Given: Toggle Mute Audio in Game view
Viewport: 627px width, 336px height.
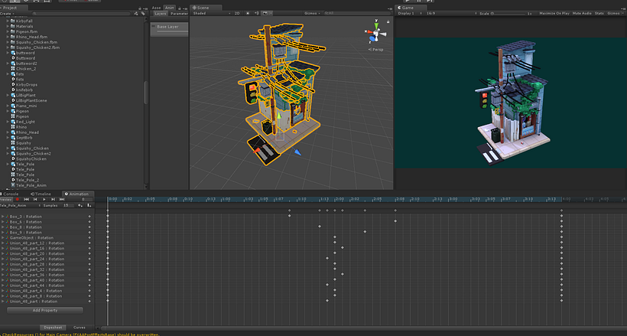Looking at the screenshot, I should [x=582, y=13].
